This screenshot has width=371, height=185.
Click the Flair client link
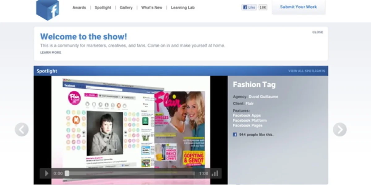249,104
